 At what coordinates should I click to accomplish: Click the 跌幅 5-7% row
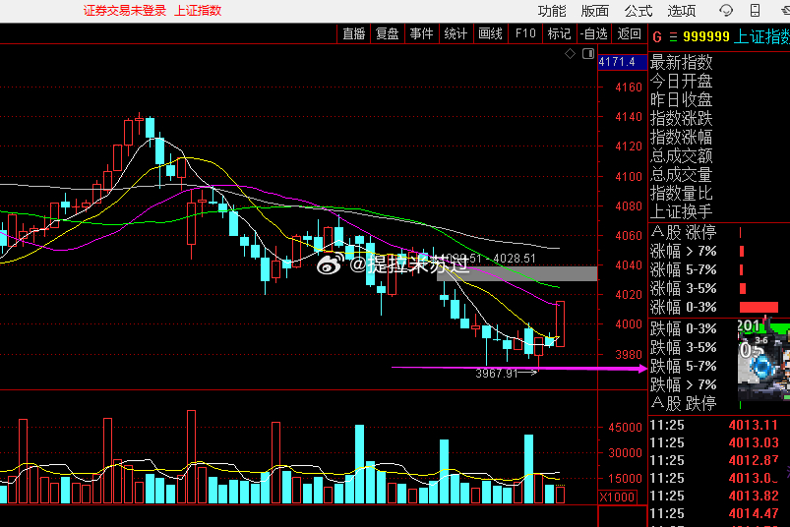683,366
